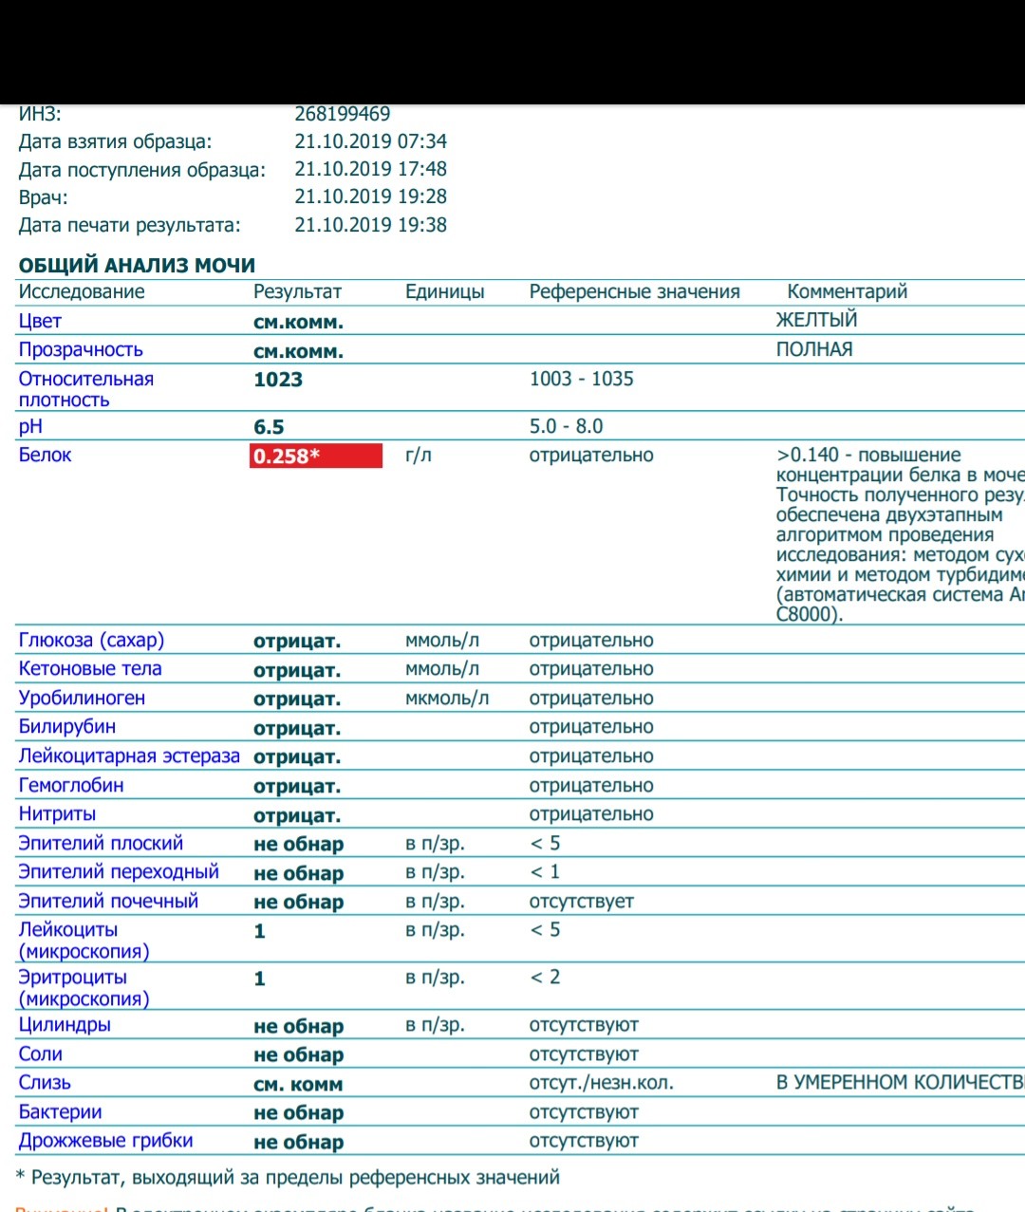Click the "Уробилиноген" test name
1025x1212 pixels.
[82, 698]
